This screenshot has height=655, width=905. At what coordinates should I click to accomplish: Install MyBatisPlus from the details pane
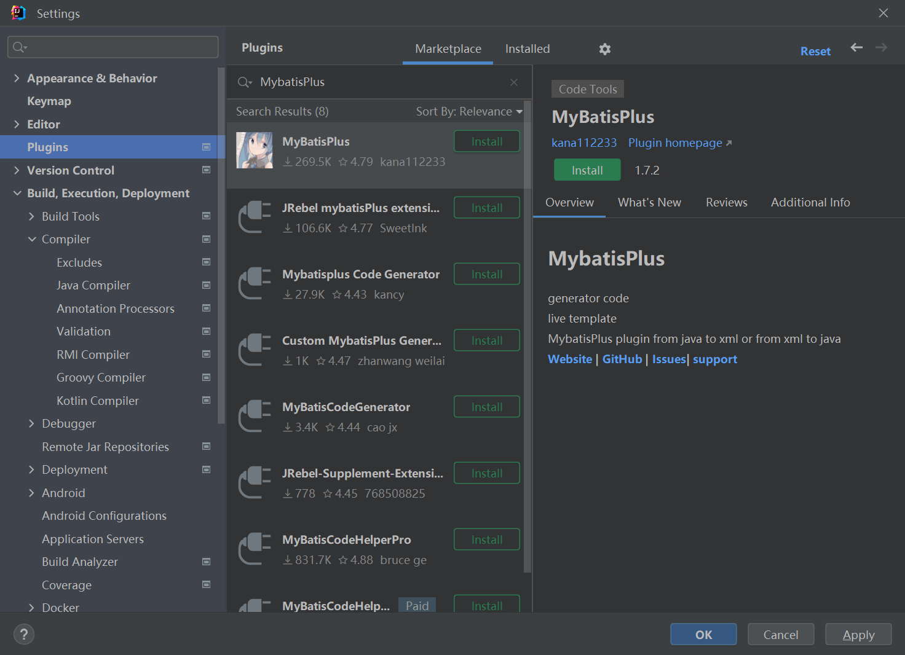(587, 170)
